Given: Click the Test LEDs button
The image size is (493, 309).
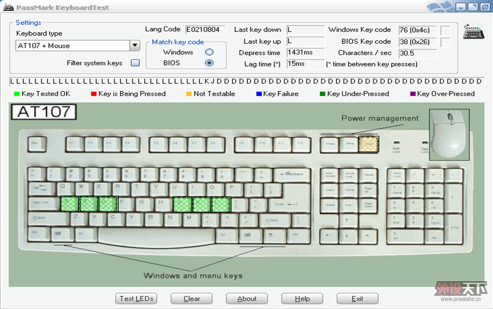Looking at the screenshot, I should click(136, 298).
